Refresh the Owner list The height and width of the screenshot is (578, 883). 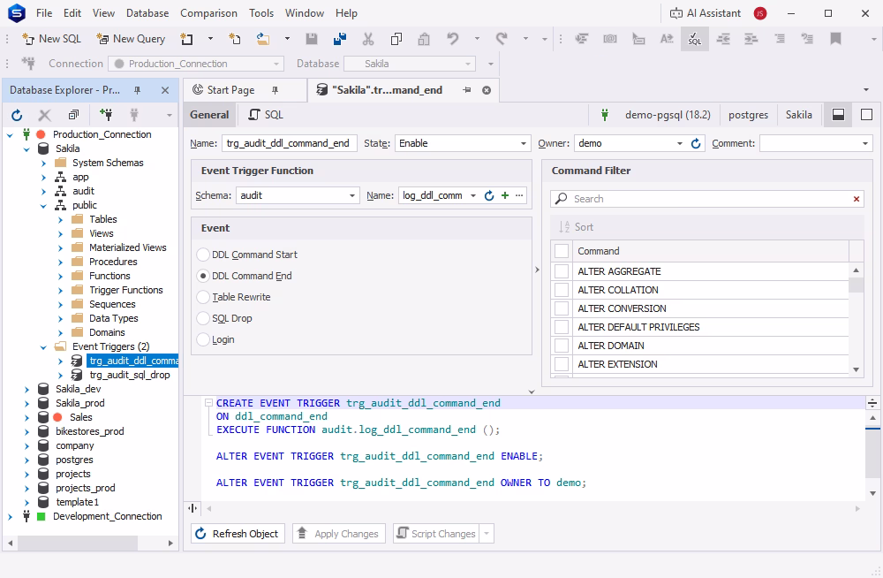pos(696,143)
